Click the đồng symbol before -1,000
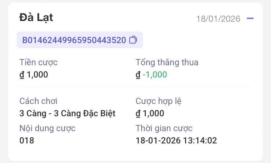 [x=138, y=75]
